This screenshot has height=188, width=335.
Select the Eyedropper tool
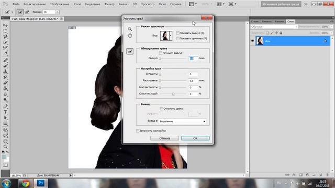click(5, 53)
